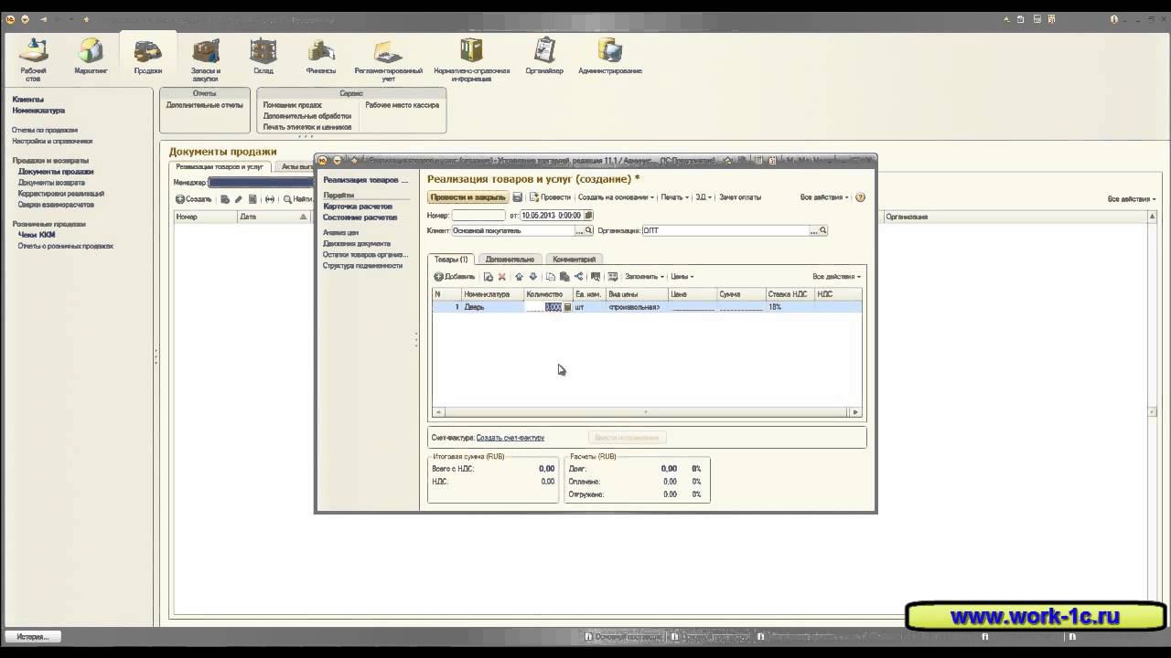Click the Номер input field
Viewport: 1171px width, 658px height.
click(x=478, y=216)
